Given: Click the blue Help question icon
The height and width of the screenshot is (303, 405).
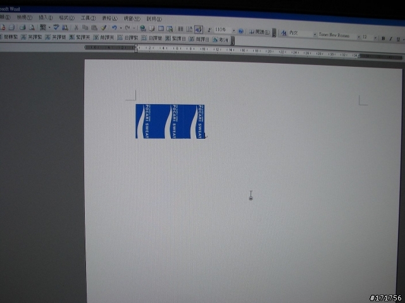Looking at the screenshot, I should point(240,31).
